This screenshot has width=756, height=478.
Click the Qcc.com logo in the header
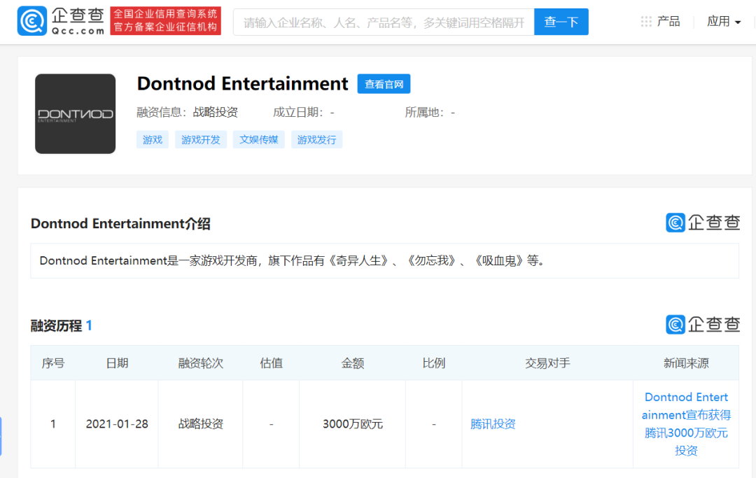coord(61,22)
